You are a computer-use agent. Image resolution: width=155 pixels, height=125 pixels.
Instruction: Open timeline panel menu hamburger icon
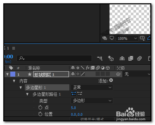click(x=14, y=48)
